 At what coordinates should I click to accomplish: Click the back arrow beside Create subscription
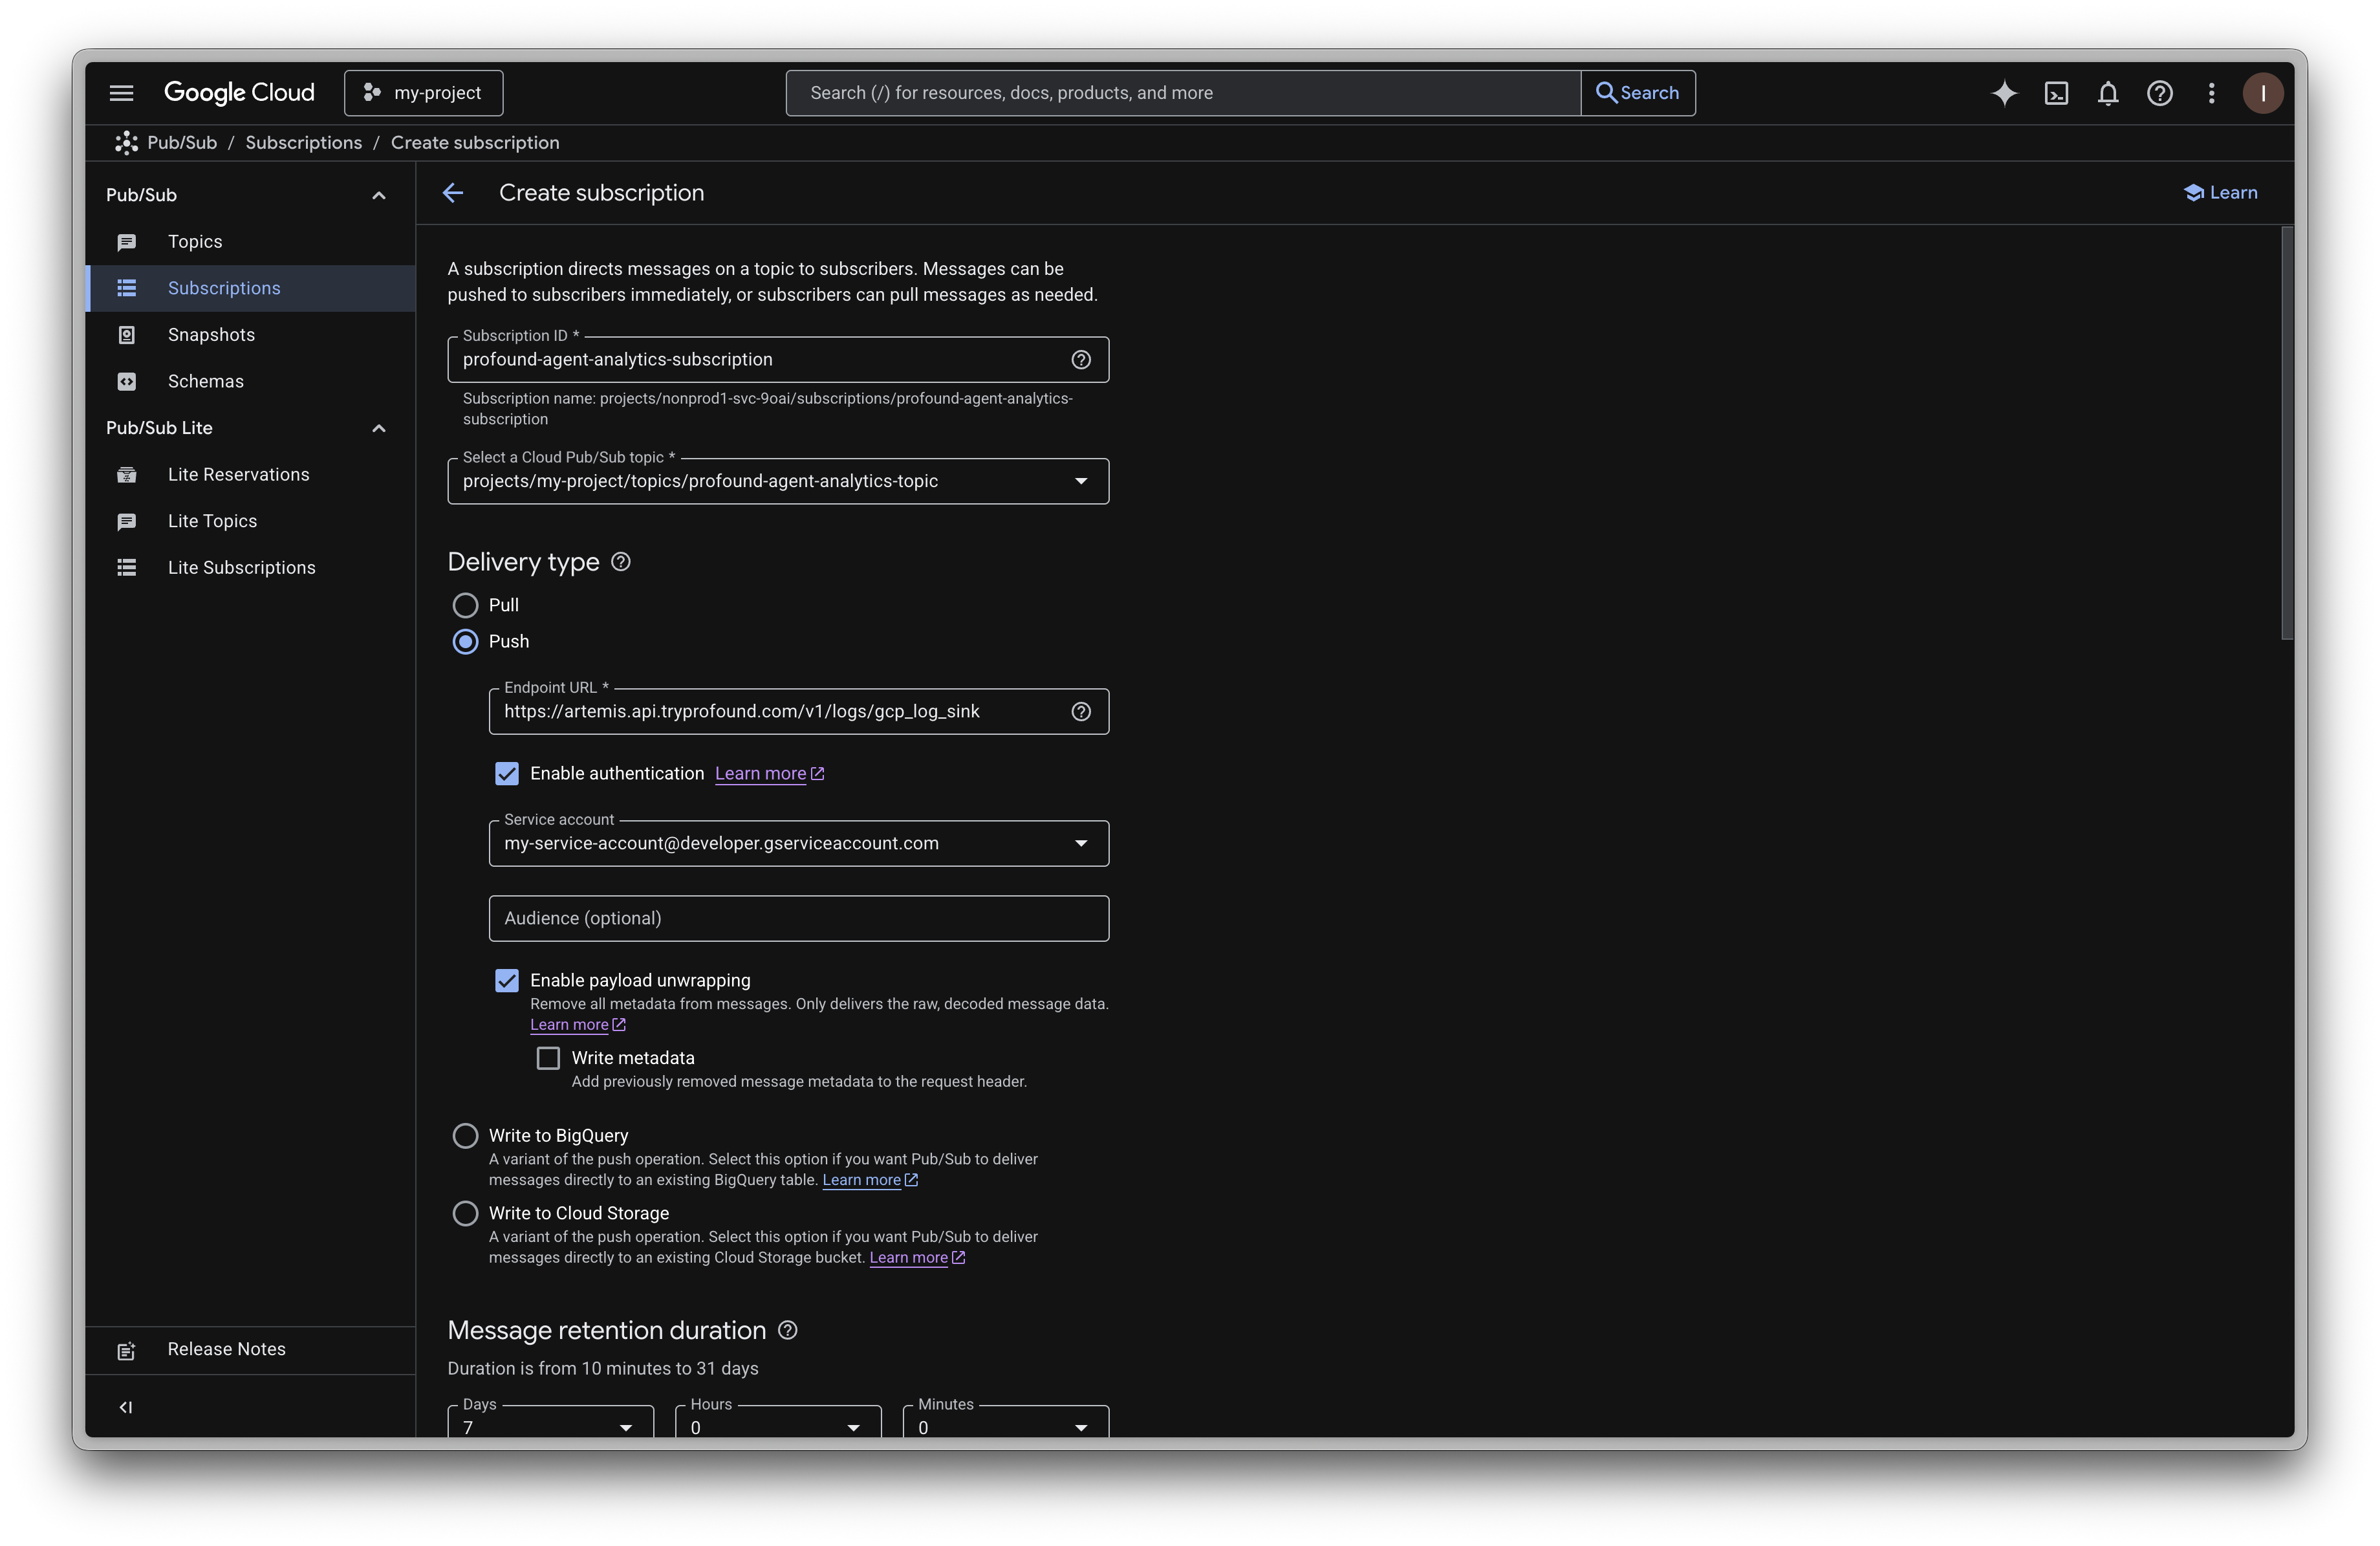coord(453,193)
